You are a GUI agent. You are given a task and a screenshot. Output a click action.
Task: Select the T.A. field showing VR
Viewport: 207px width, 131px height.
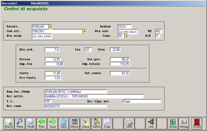point(48,101)
